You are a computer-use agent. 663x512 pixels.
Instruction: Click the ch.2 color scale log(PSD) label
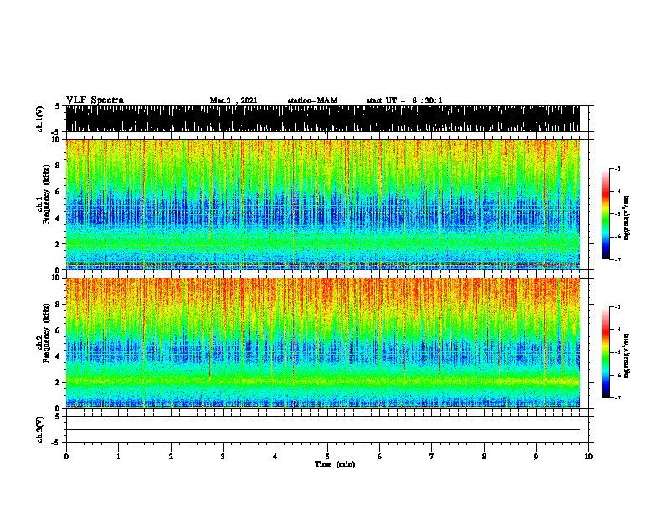627,356
